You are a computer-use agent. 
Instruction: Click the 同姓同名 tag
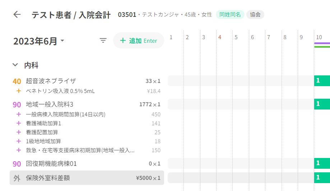pyautogui.click(x=230, y=15)
